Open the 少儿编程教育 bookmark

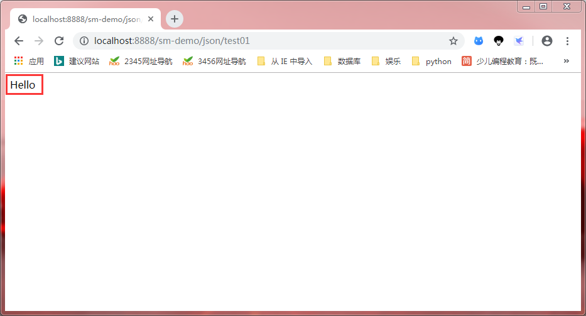pyautogui.click(x=502, y=61)
